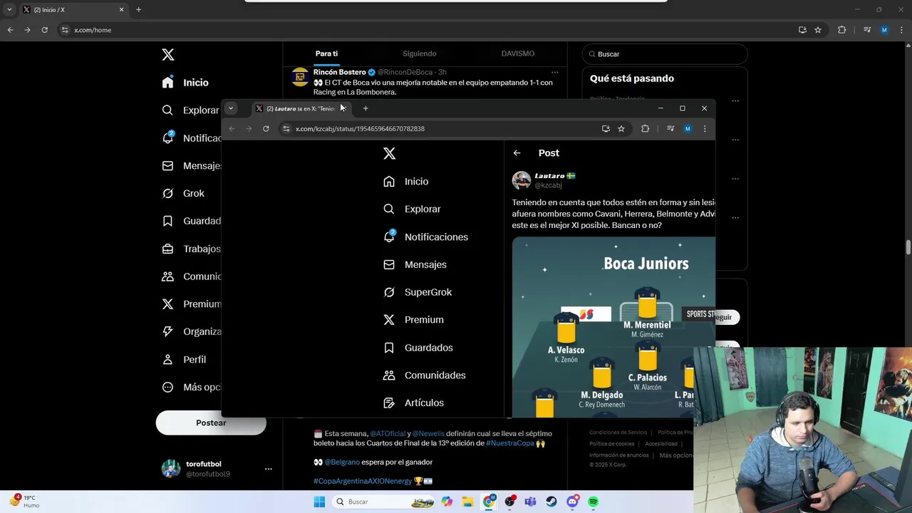Open File Explorer from the taskbar
Viewport: 912px width, 513px height.
[x=468, y=502]
